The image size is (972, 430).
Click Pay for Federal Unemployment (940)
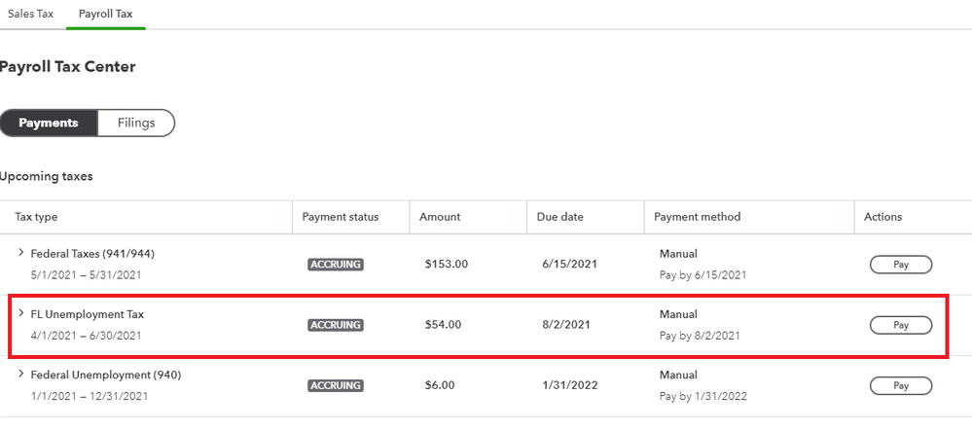[900, 386]
